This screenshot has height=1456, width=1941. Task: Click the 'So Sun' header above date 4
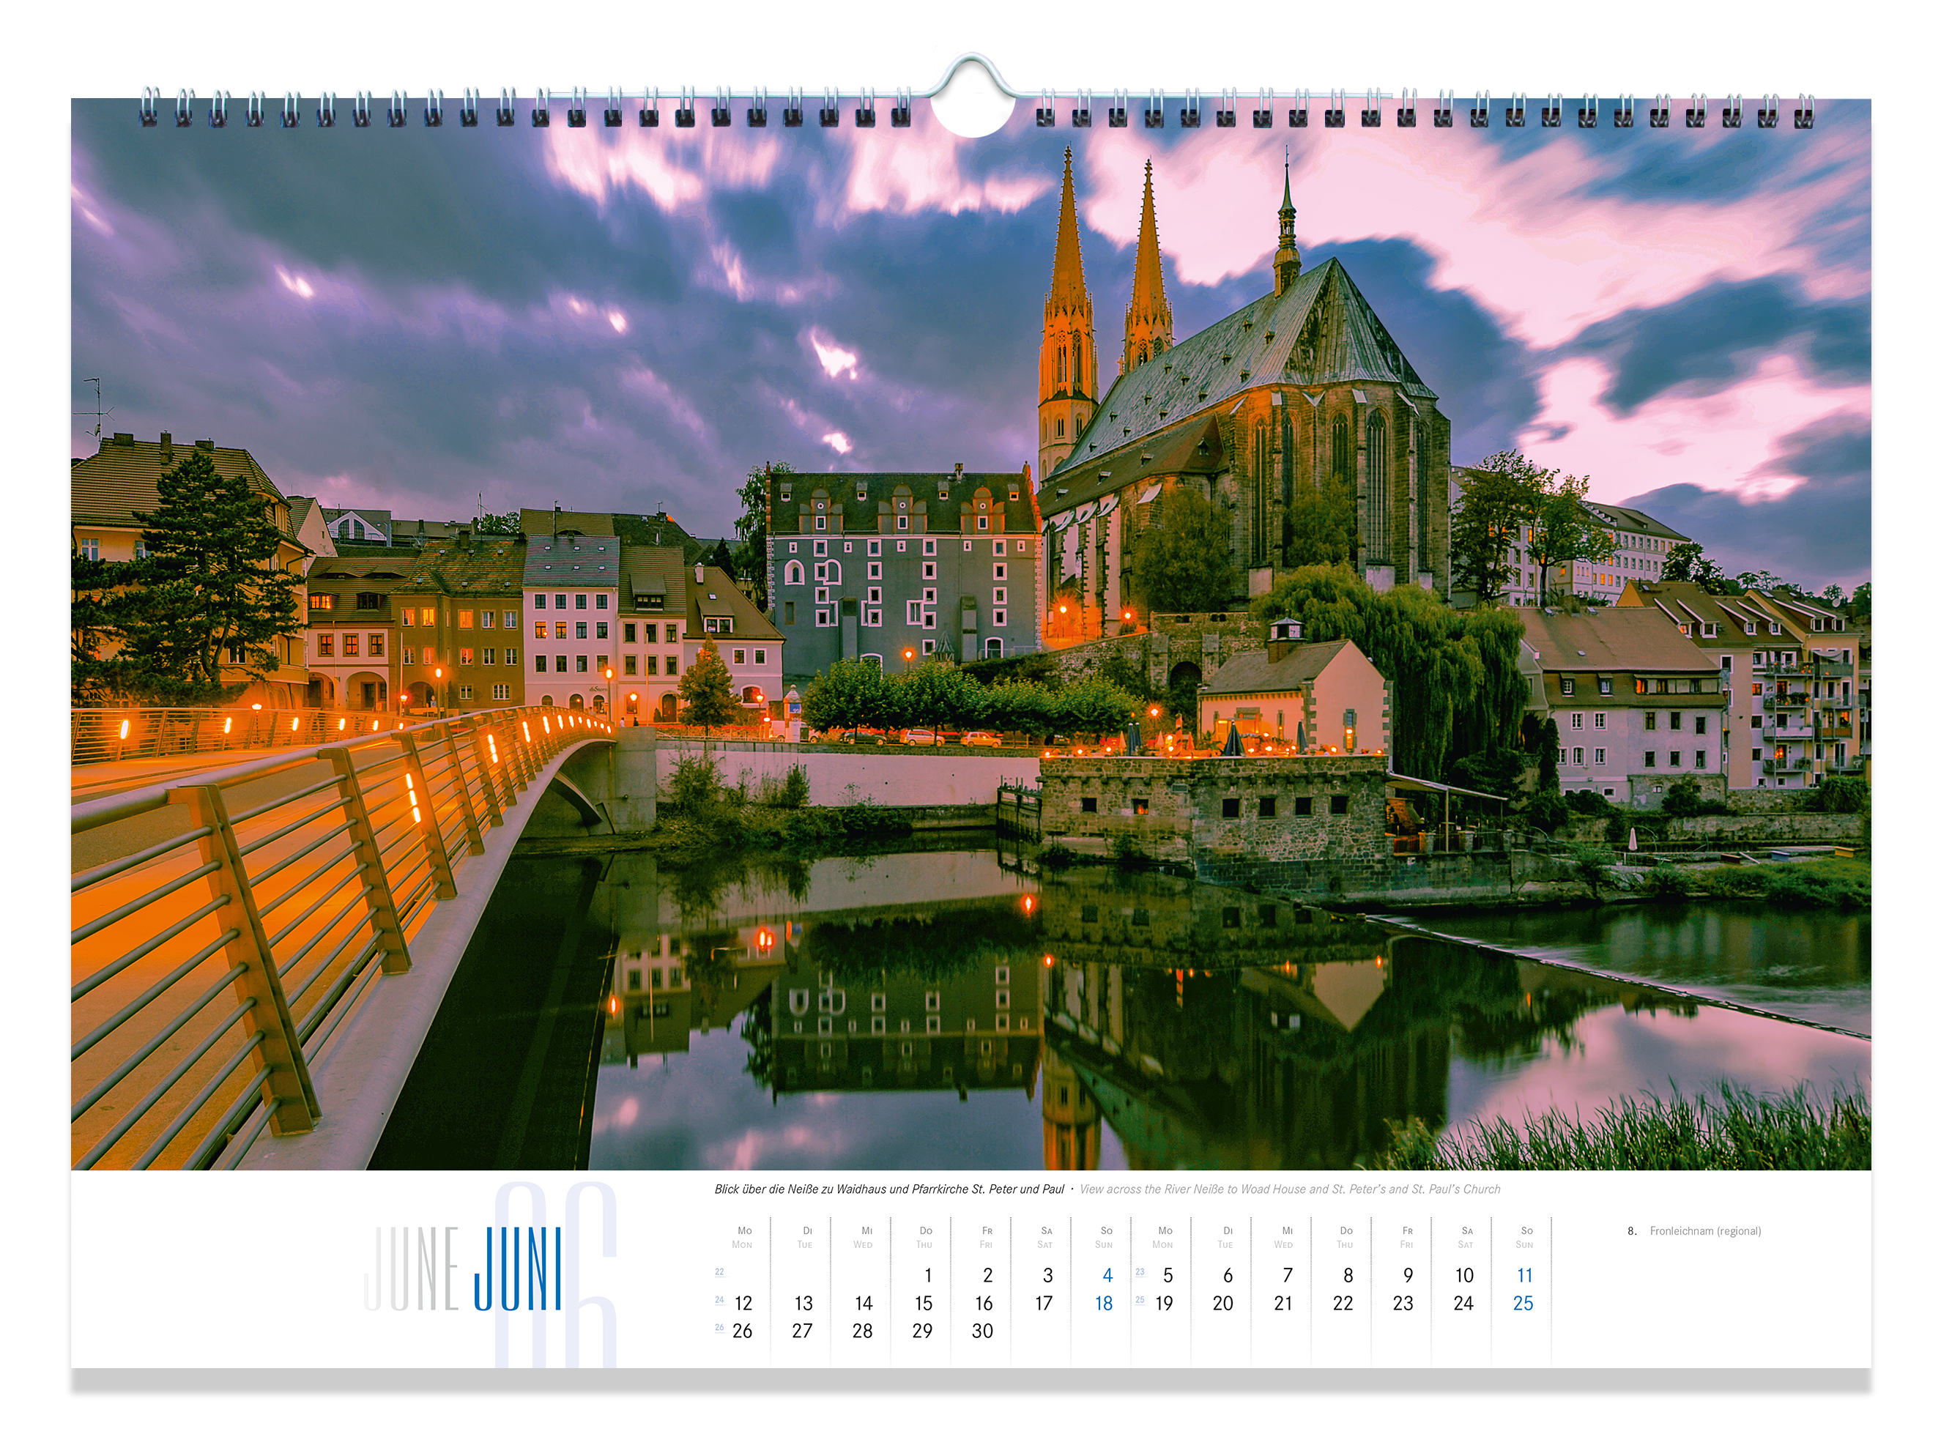pos(1105,1238)
